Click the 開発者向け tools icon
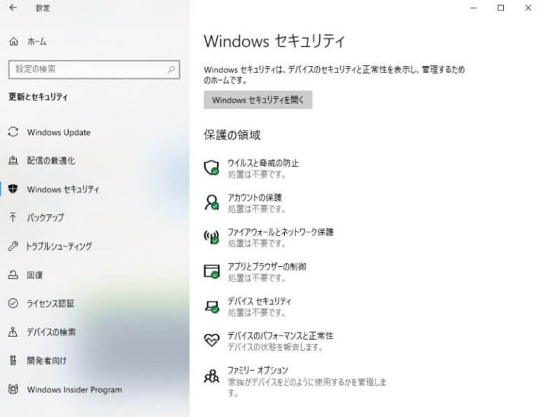The width and height of the screenshot is (539, 417). [13, 360]
